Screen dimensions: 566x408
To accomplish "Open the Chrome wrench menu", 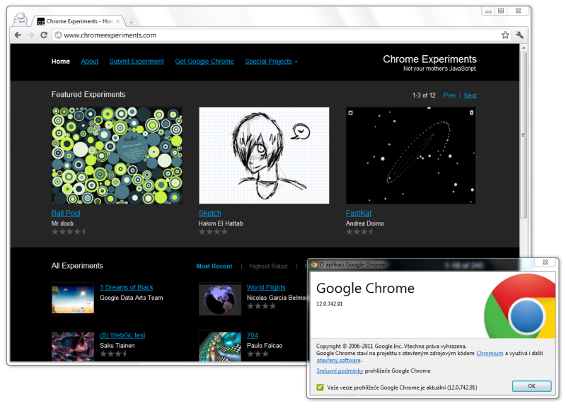I will (519, 35).
